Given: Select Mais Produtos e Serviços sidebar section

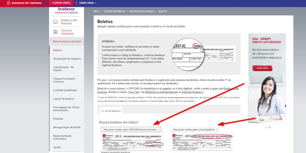Looking at the screenshot, I should tap(67, 41).
